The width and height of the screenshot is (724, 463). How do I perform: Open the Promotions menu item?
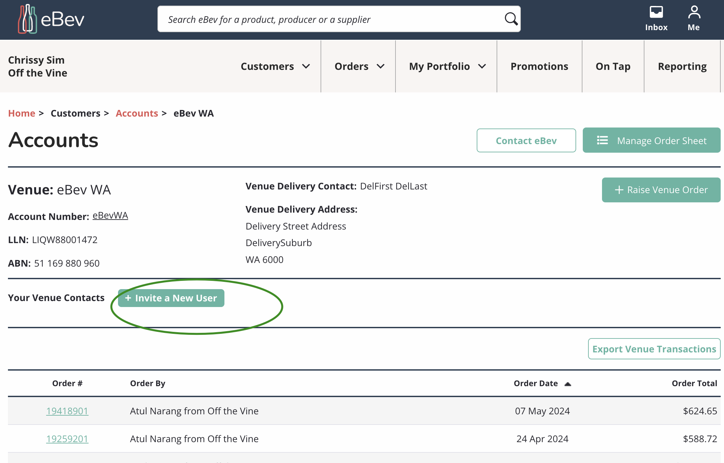click(539, 67)
